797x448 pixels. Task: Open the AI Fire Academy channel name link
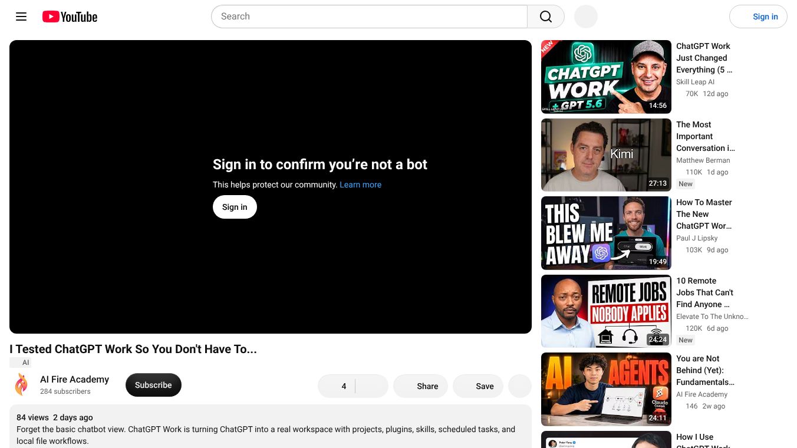coord(74,379)
